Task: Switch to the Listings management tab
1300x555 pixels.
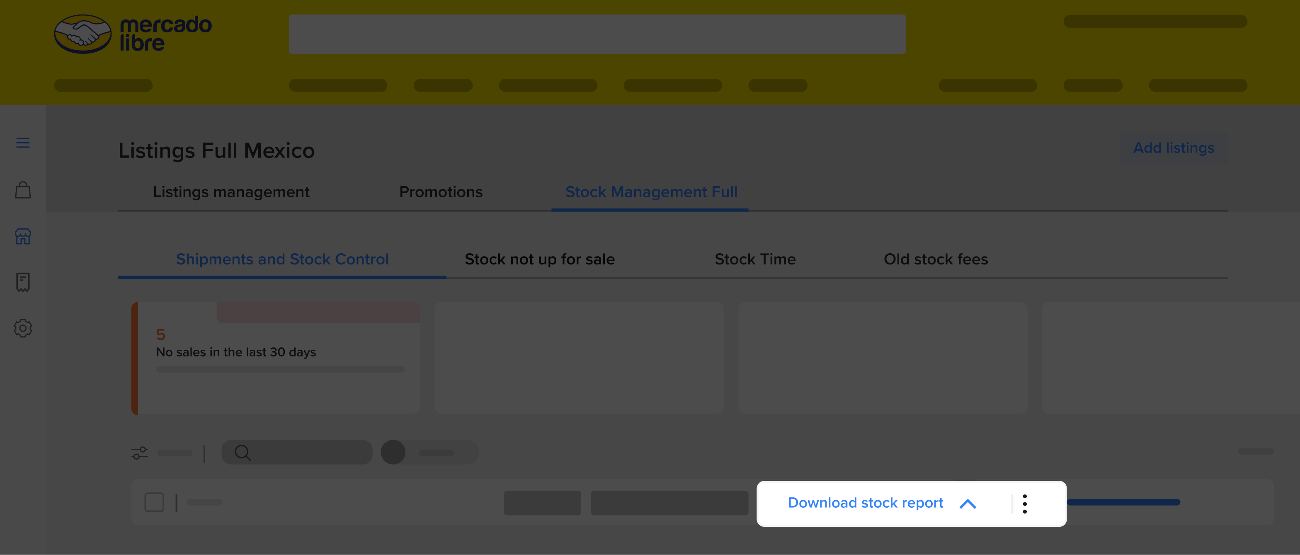Action: (x=231, y=192)
